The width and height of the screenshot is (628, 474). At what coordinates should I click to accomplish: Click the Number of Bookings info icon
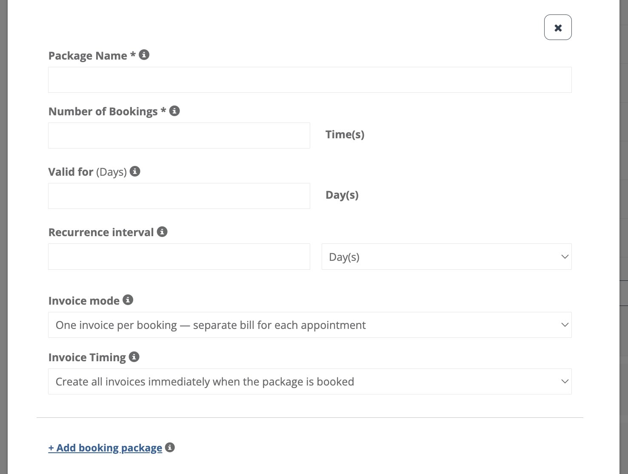(x=174, y=111)
